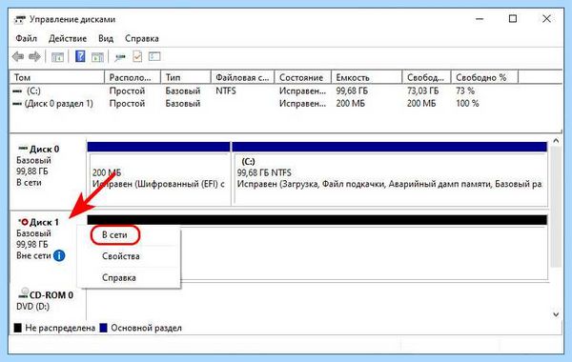Click the last toolbar view settings icon
This screenshot has height=362, width=572.
click(x=154, y=56)
